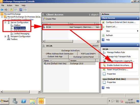Select Recipient Configuration in the tree

(21, 36)
